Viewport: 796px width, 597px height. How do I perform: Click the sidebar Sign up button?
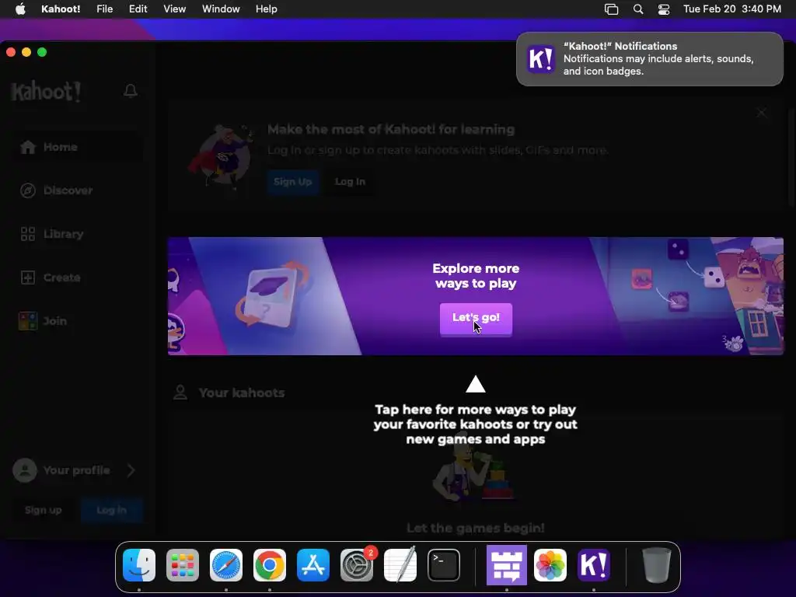[44, 510]
